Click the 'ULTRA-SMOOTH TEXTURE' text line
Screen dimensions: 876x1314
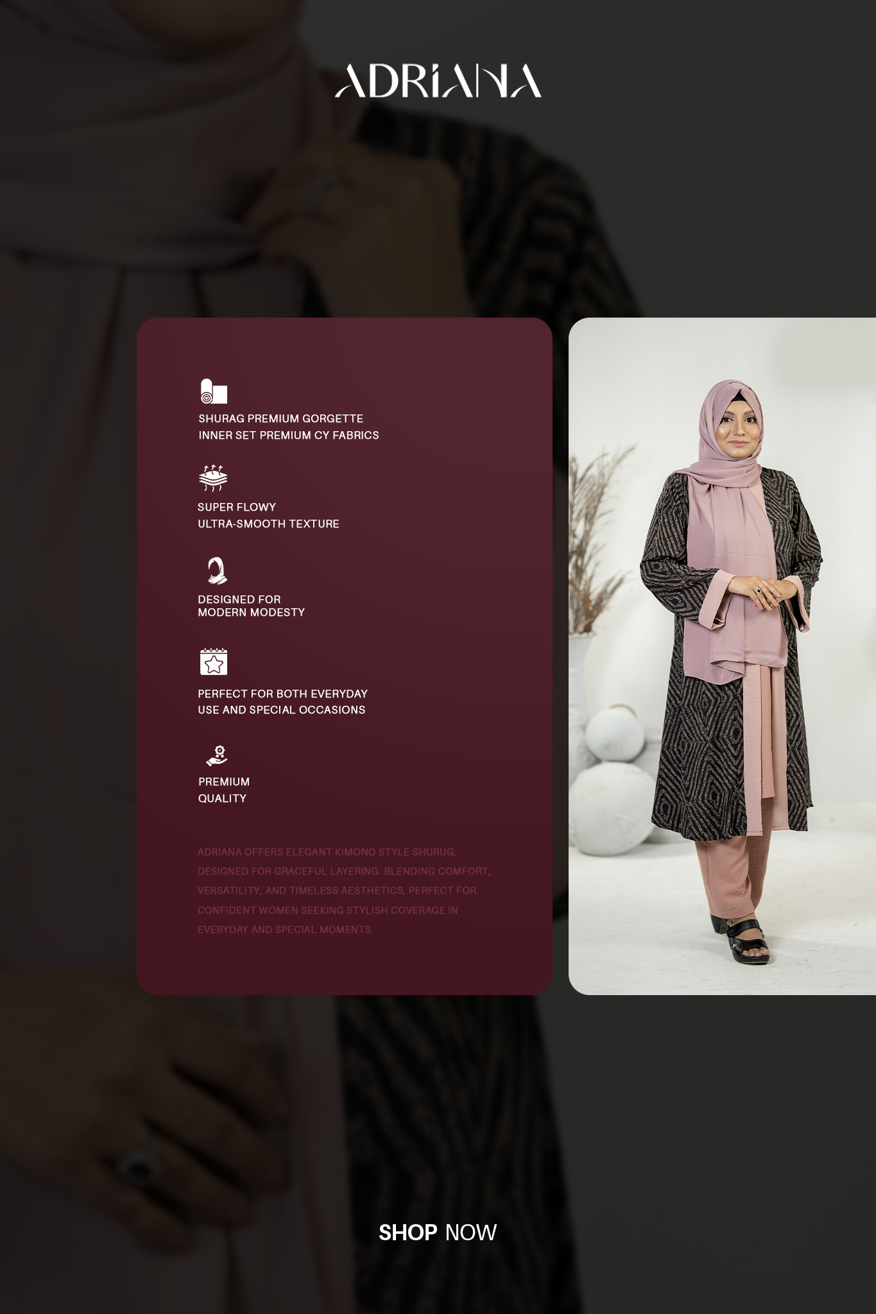268,524
